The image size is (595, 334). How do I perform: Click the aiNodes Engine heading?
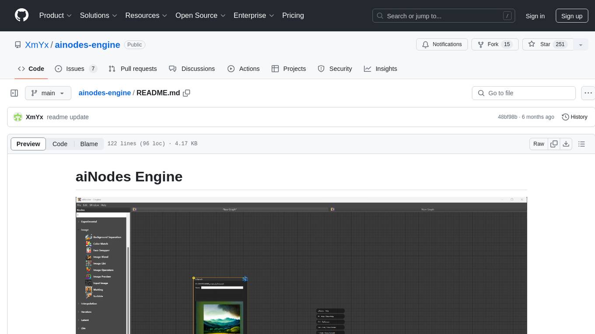click(x=129, y=177)
